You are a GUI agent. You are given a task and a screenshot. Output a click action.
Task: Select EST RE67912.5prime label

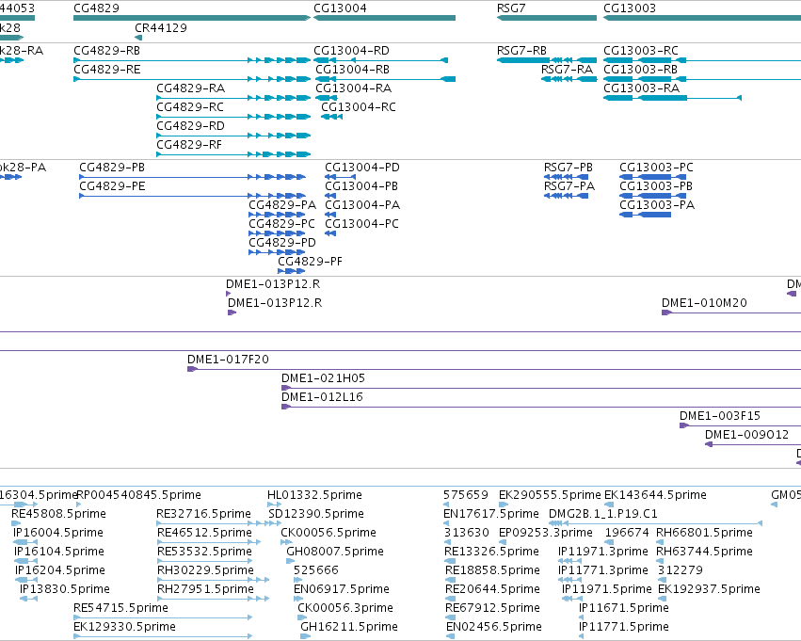(492, 609)
